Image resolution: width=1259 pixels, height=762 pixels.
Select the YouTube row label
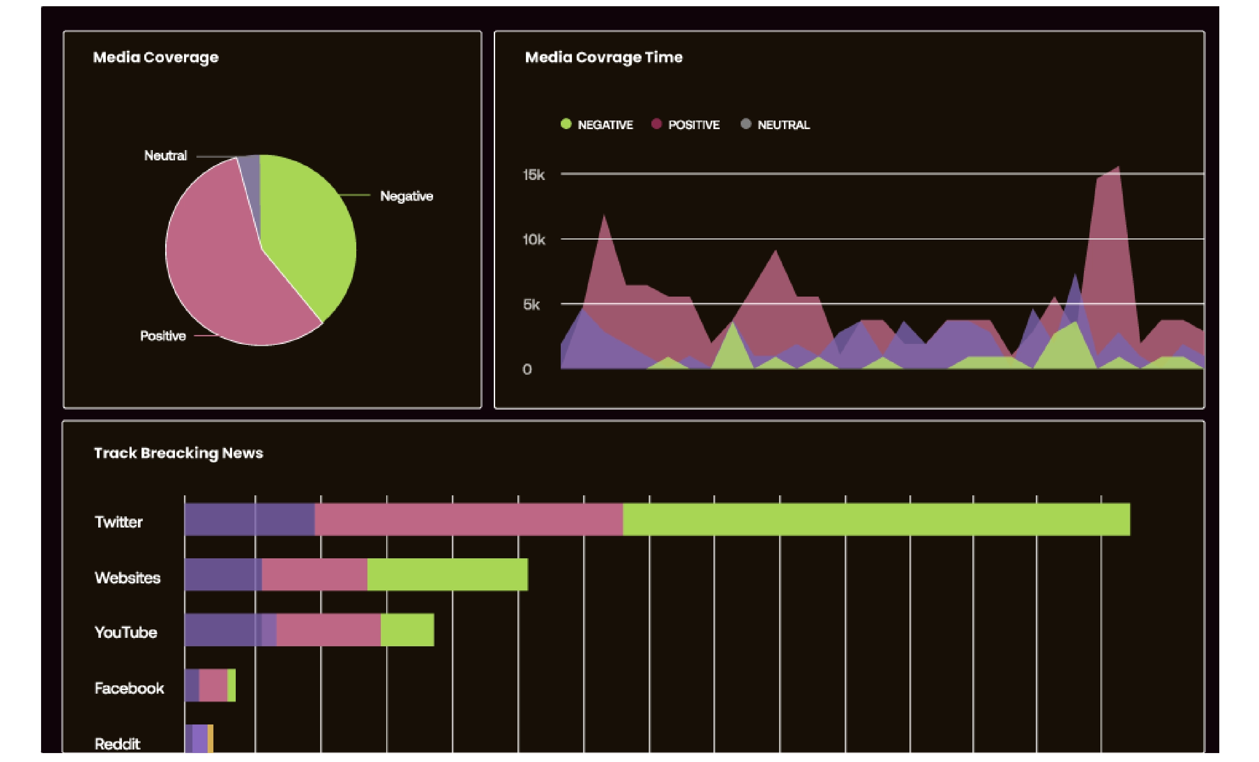click(x=126, y=632)
